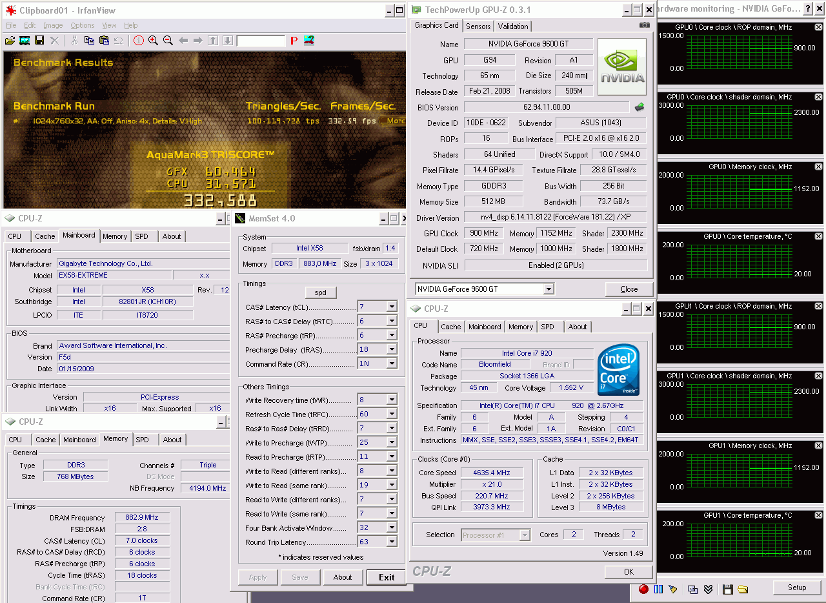
Task: Click the DRAM Frequency value 882.9 MHz
Action: pos(142,518)
